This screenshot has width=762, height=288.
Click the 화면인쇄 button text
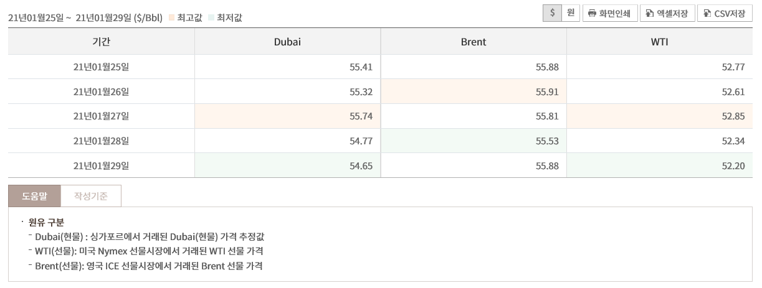[x=616, y=13]
